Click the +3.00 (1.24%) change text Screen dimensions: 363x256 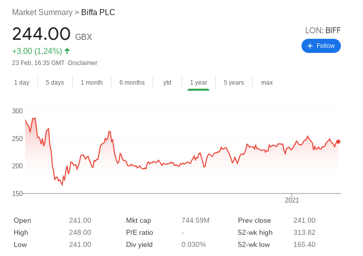tap(37, 51)
